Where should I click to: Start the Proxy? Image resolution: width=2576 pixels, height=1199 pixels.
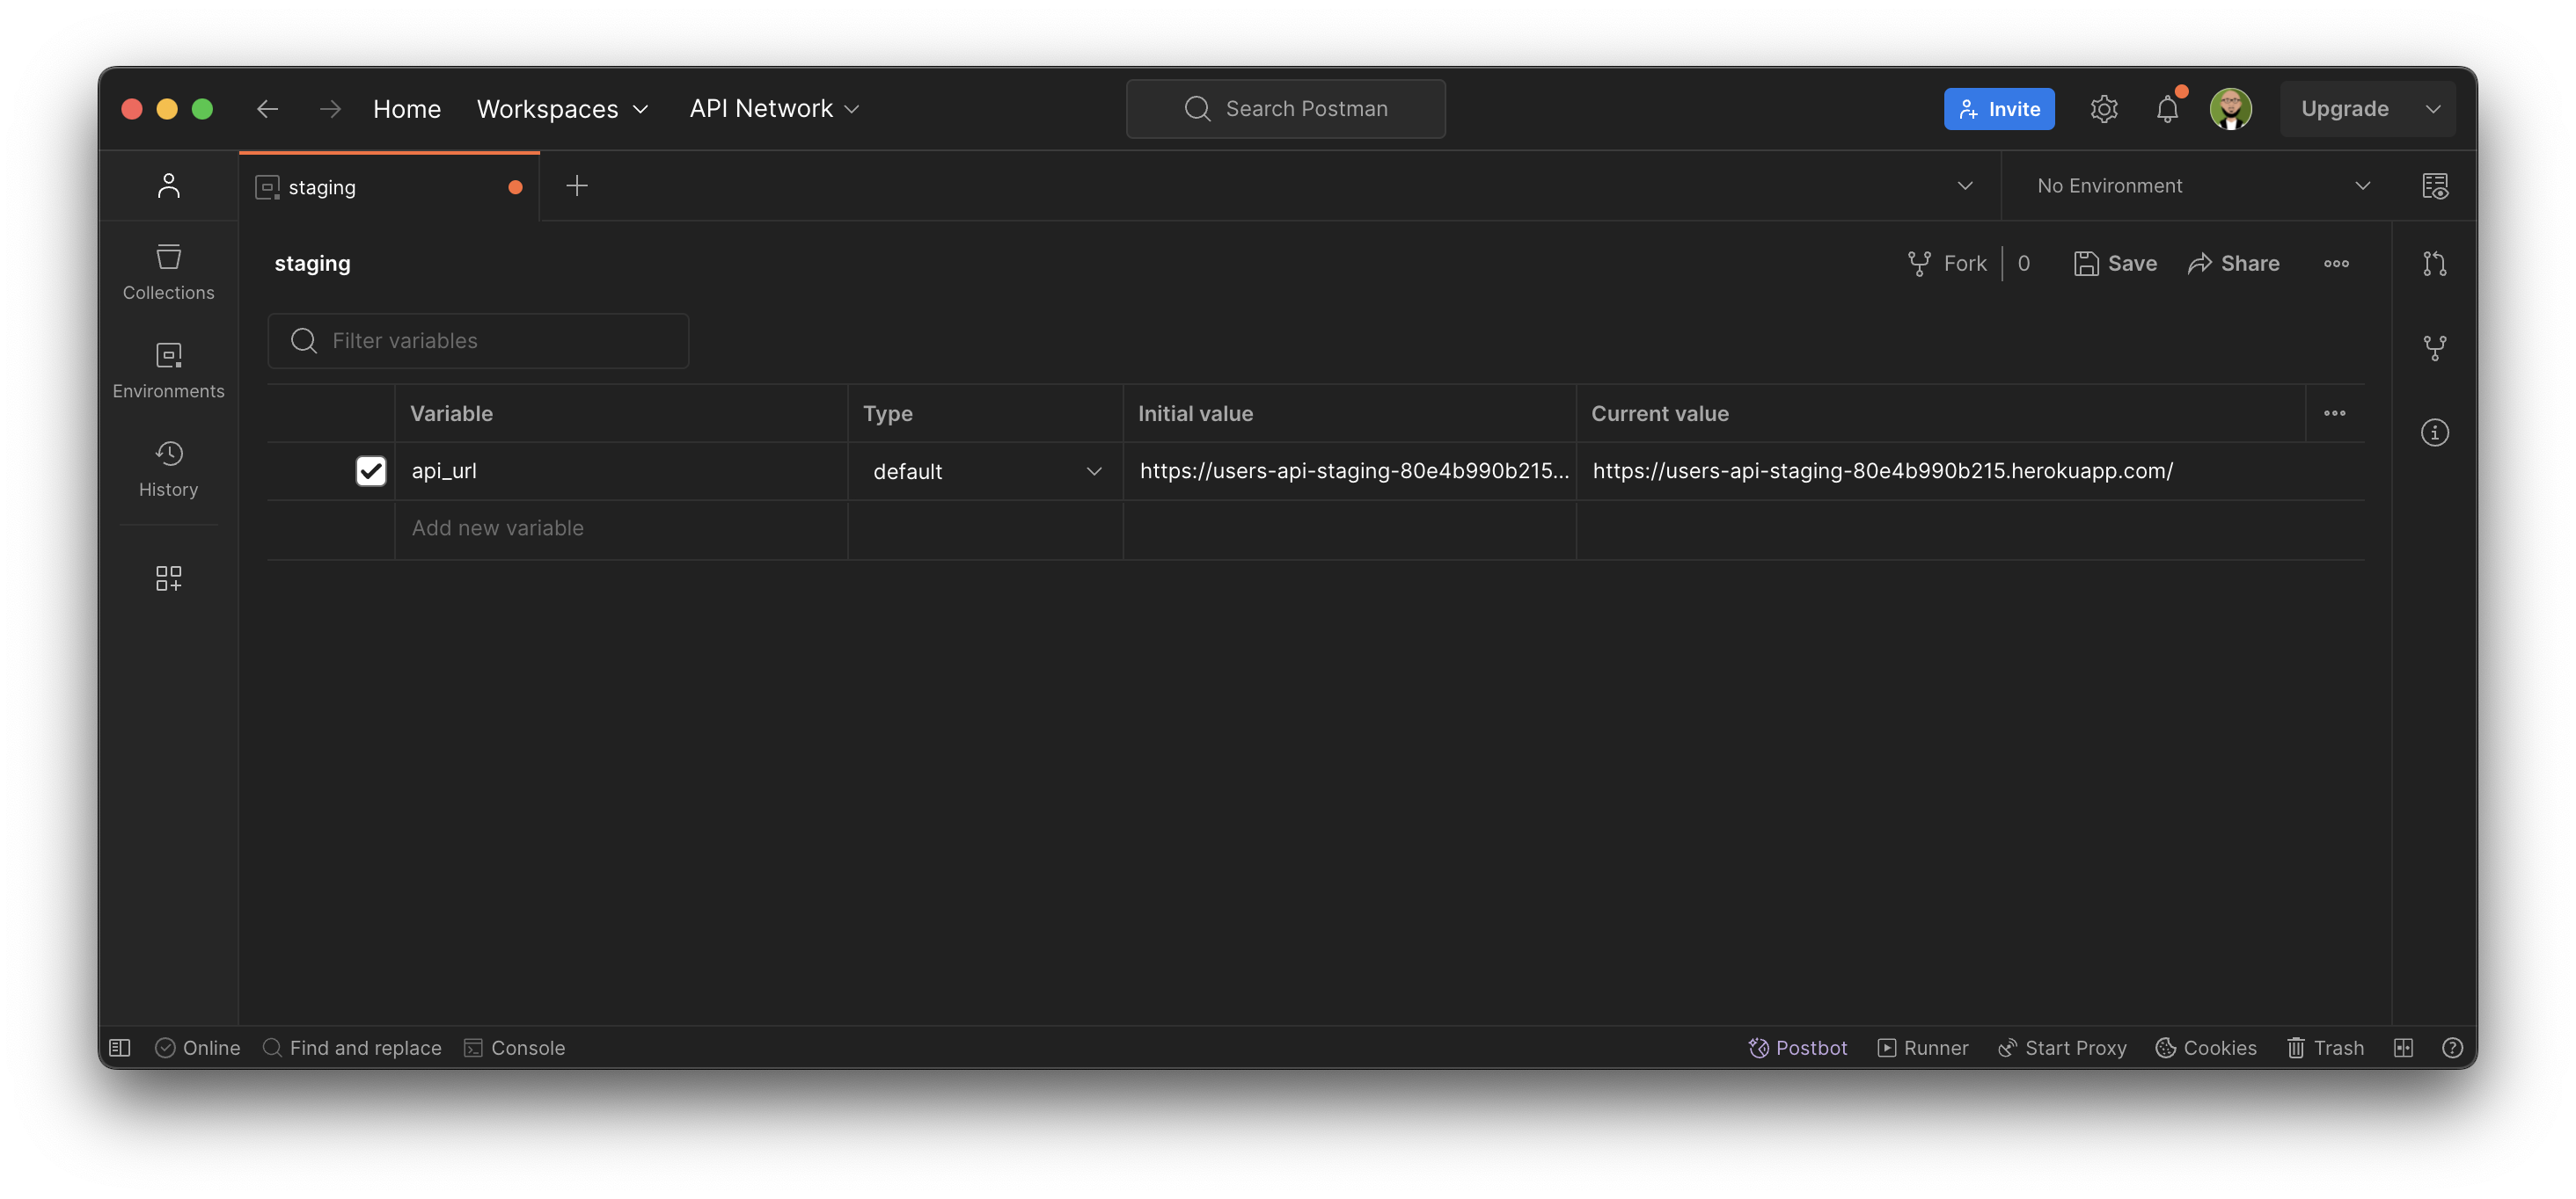pos(2061,1047)
